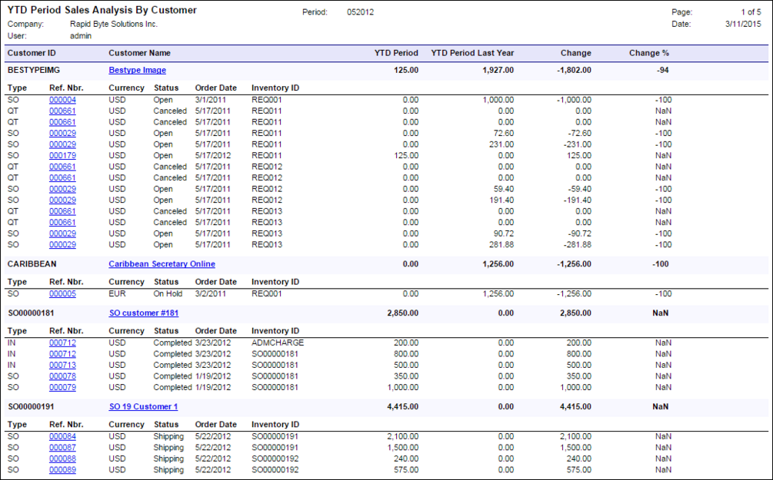Open reference number 000005 for Caribbean
The image size is (773, 480).
(62, 294)
